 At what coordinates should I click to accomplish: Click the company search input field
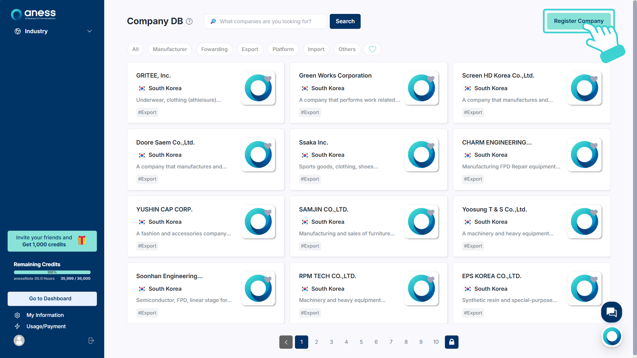point(265,22)
